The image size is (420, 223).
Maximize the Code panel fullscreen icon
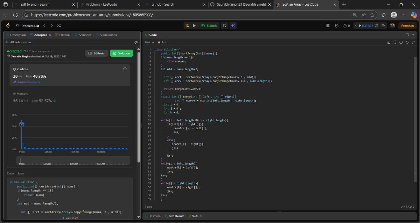tap(407, 35)
